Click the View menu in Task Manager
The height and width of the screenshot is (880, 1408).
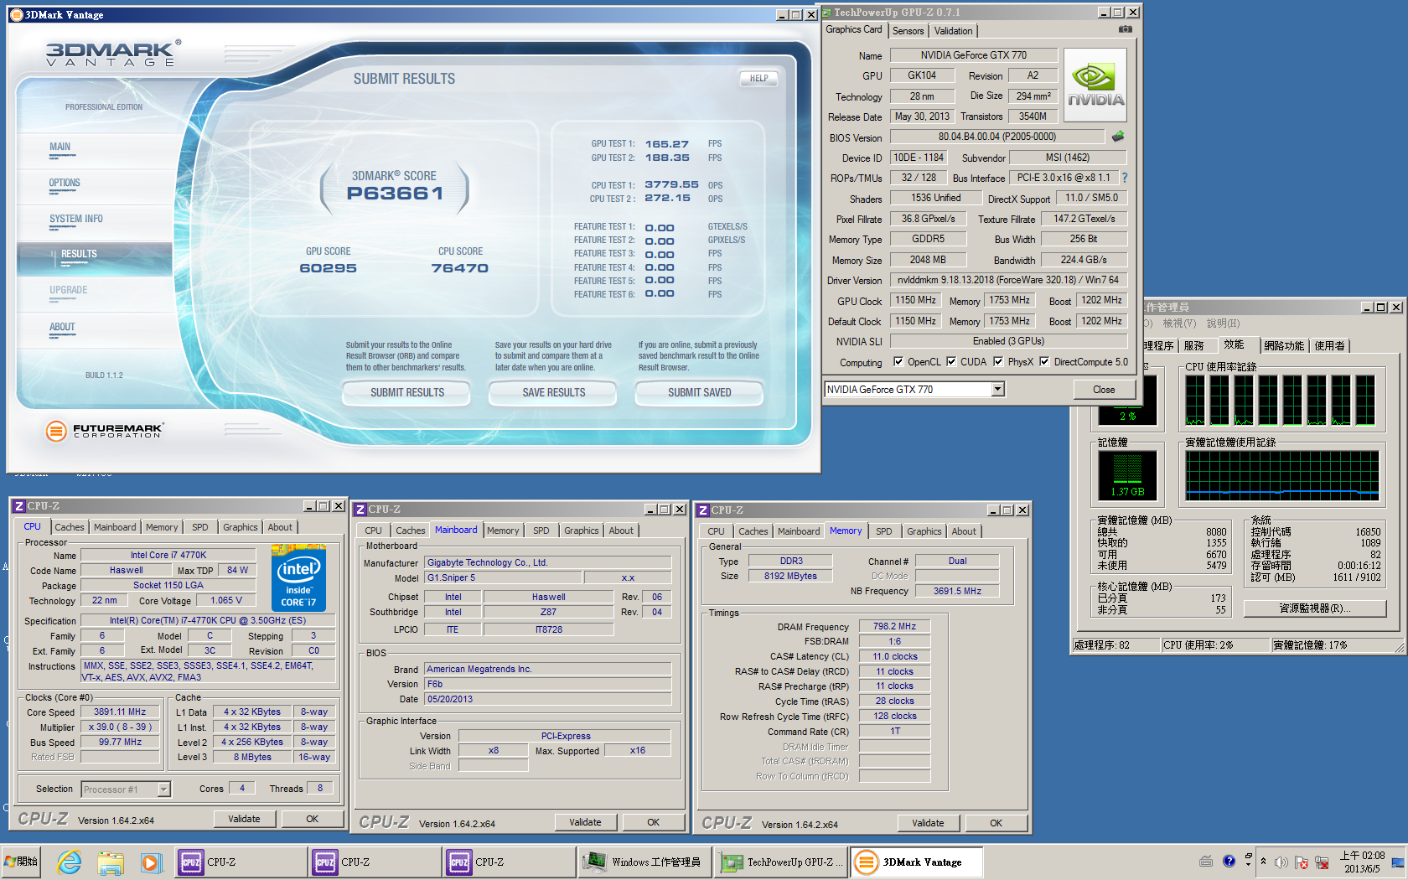[1179, 324]
